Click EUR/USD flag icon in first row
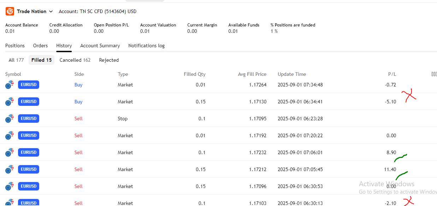 click(10, 85)
